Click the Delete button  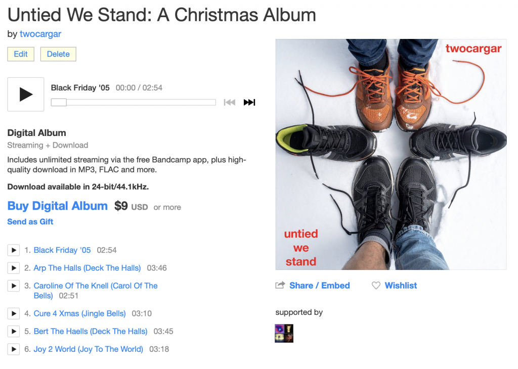tap(58, 54)
